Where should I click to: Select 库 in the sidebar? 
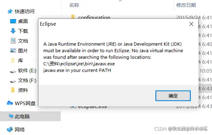tap(20, 60)
